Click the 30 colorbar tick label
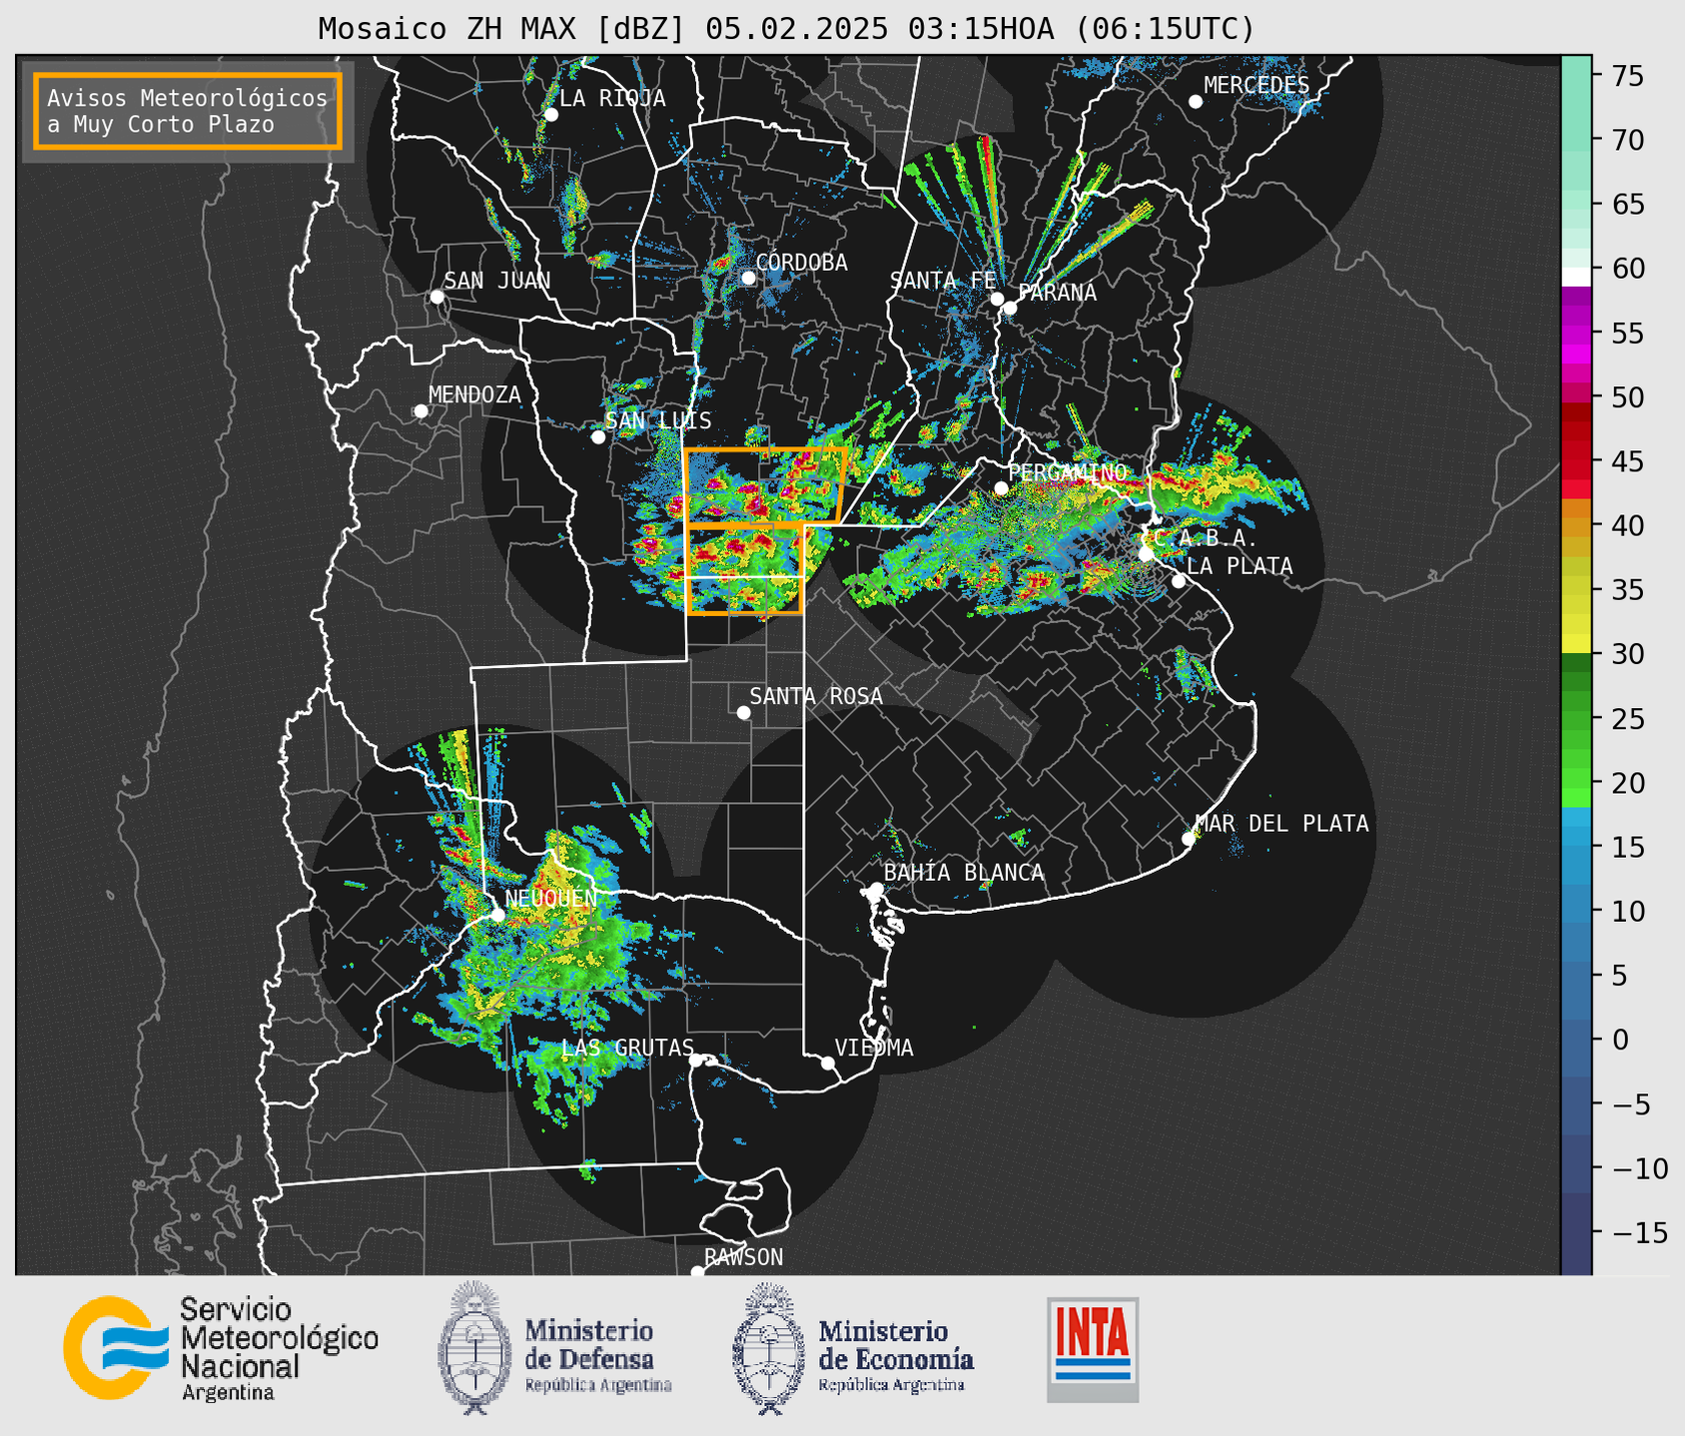 click(1627, 654)
